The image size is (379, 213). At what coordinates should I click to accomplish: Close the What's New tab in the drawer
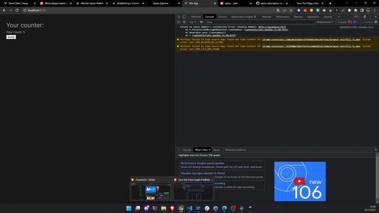210,150
